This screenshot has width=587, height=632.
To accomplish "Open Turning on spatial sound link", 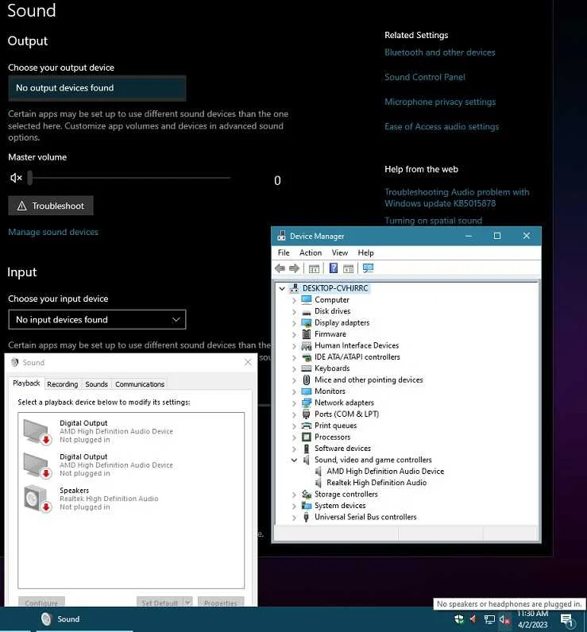I will point(433,221).
